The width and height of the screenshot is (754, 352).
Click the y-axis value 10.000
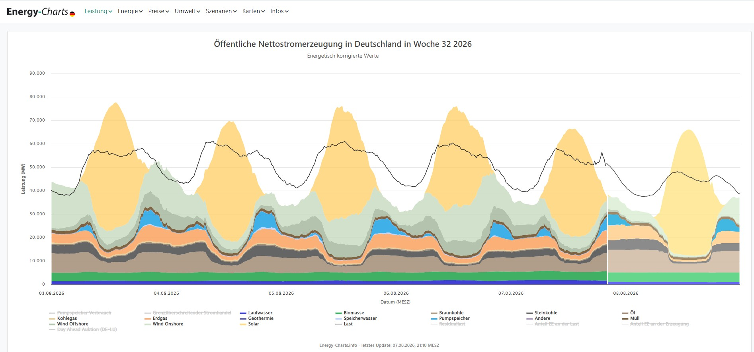coord(37,261)
